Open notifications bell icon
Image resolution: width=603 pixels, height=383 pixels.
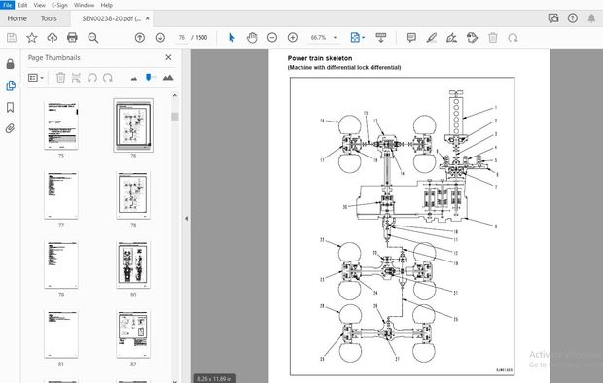point(591,18)
